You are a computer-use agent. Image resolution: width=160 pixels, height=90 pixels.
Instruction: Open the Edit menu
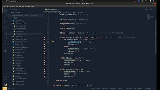7,6
